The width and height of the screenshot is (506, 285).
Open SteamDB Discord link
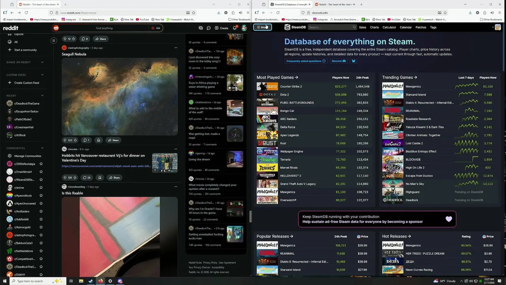coord(339,61)
